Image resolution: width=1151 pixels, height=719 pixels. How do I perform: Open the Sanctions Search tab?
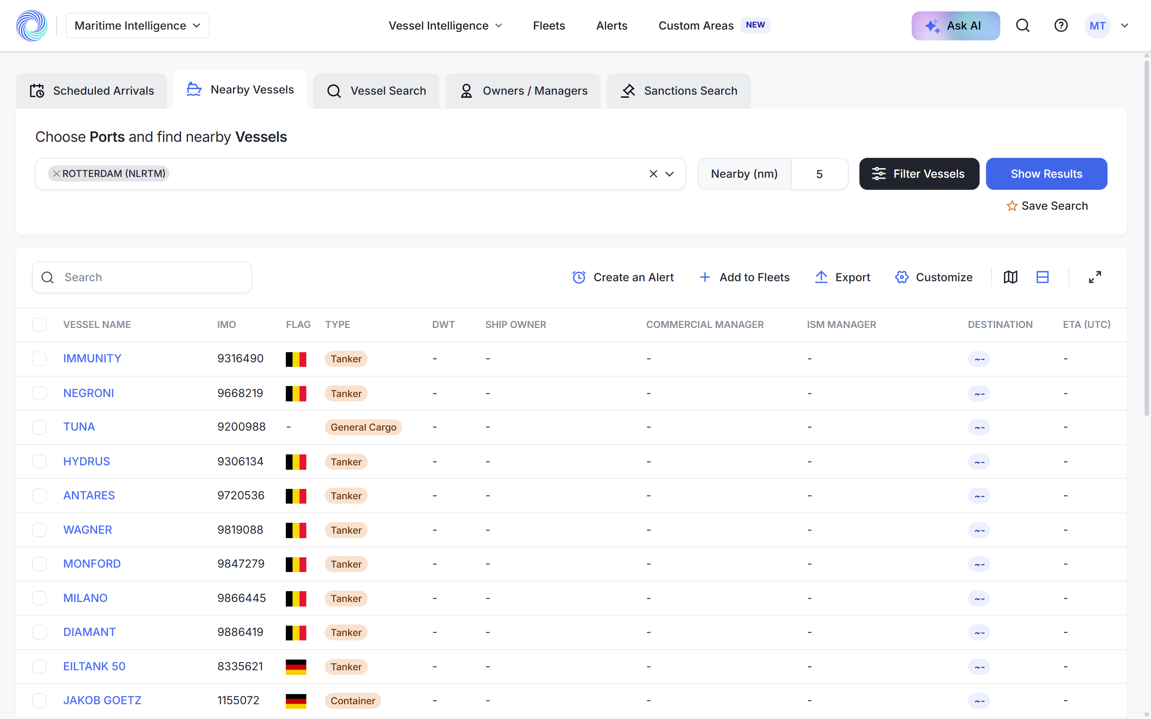coord(679,91)
